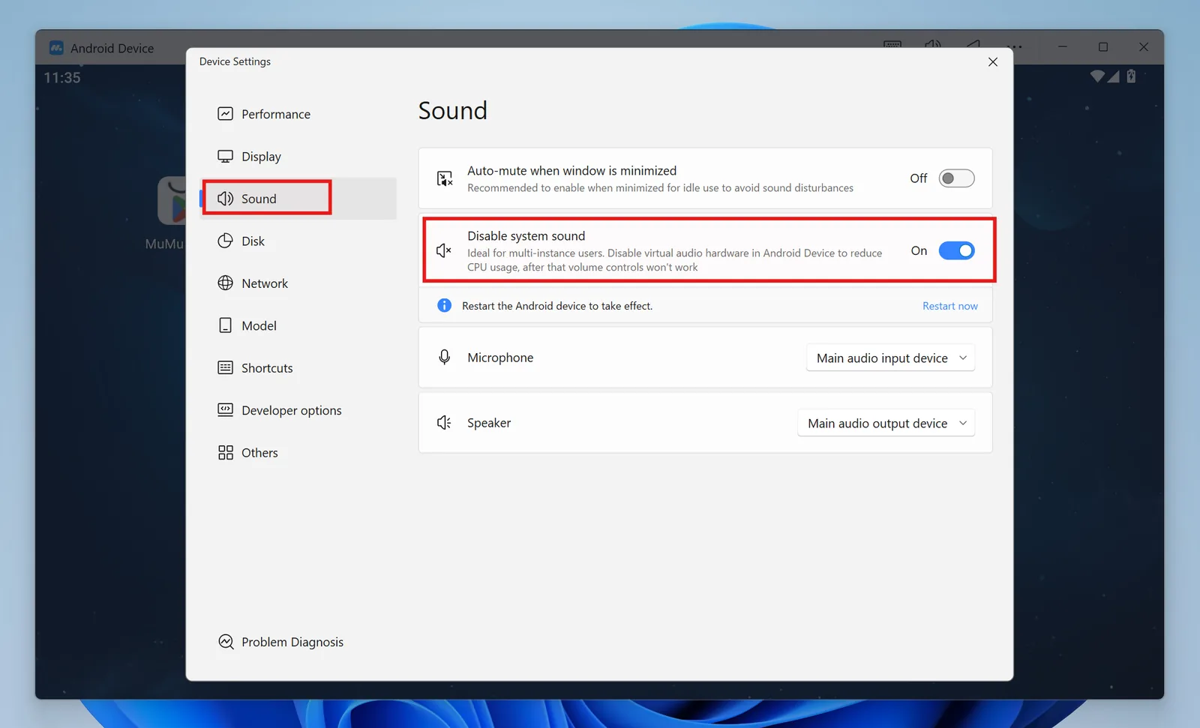The width and height of the screenshot is (1200, 728).
Task: Click the Developer options code icon
Action: point(225,409)
